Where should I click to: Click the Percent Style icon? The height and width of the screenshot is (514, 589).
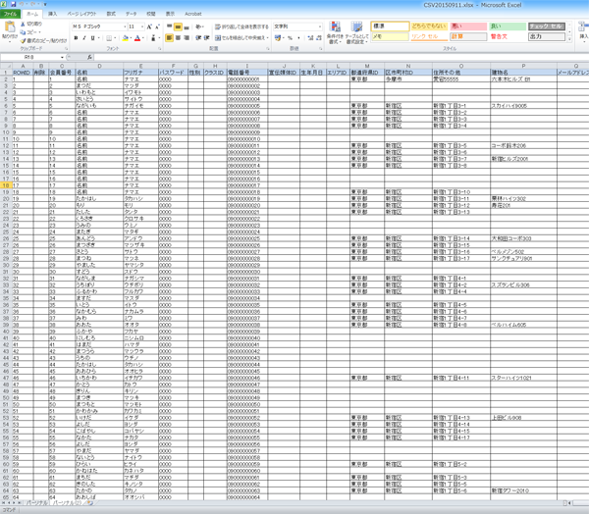(x=290, y=38)
